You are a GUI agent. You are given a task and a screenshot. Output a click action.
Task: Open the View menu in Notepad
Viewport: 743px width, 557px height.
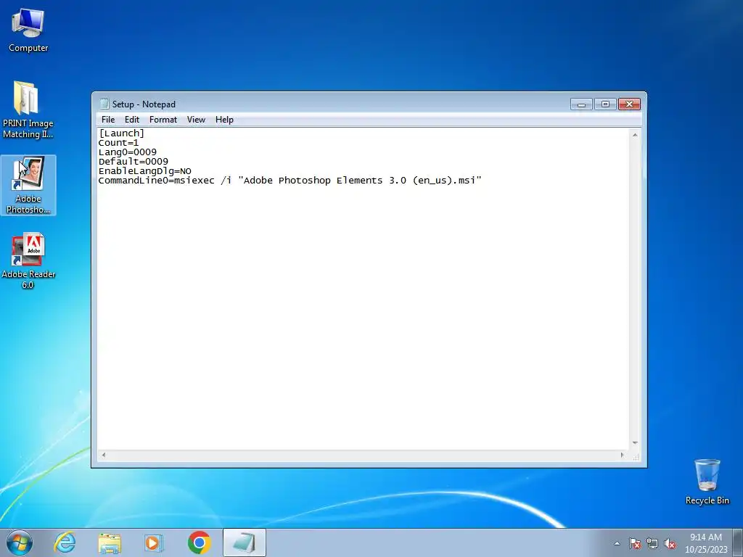pos(196,120)
